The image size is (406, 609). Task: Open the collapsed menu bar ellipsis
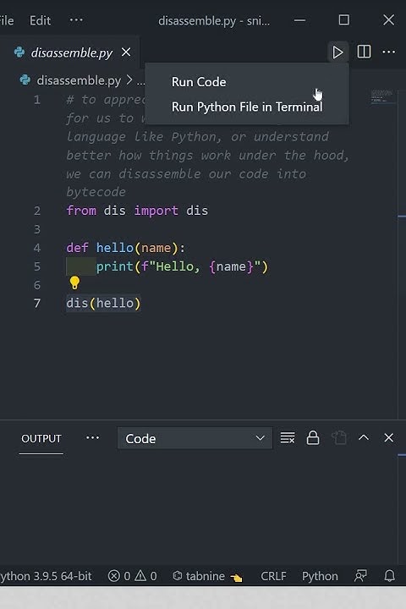pos(76,19)
